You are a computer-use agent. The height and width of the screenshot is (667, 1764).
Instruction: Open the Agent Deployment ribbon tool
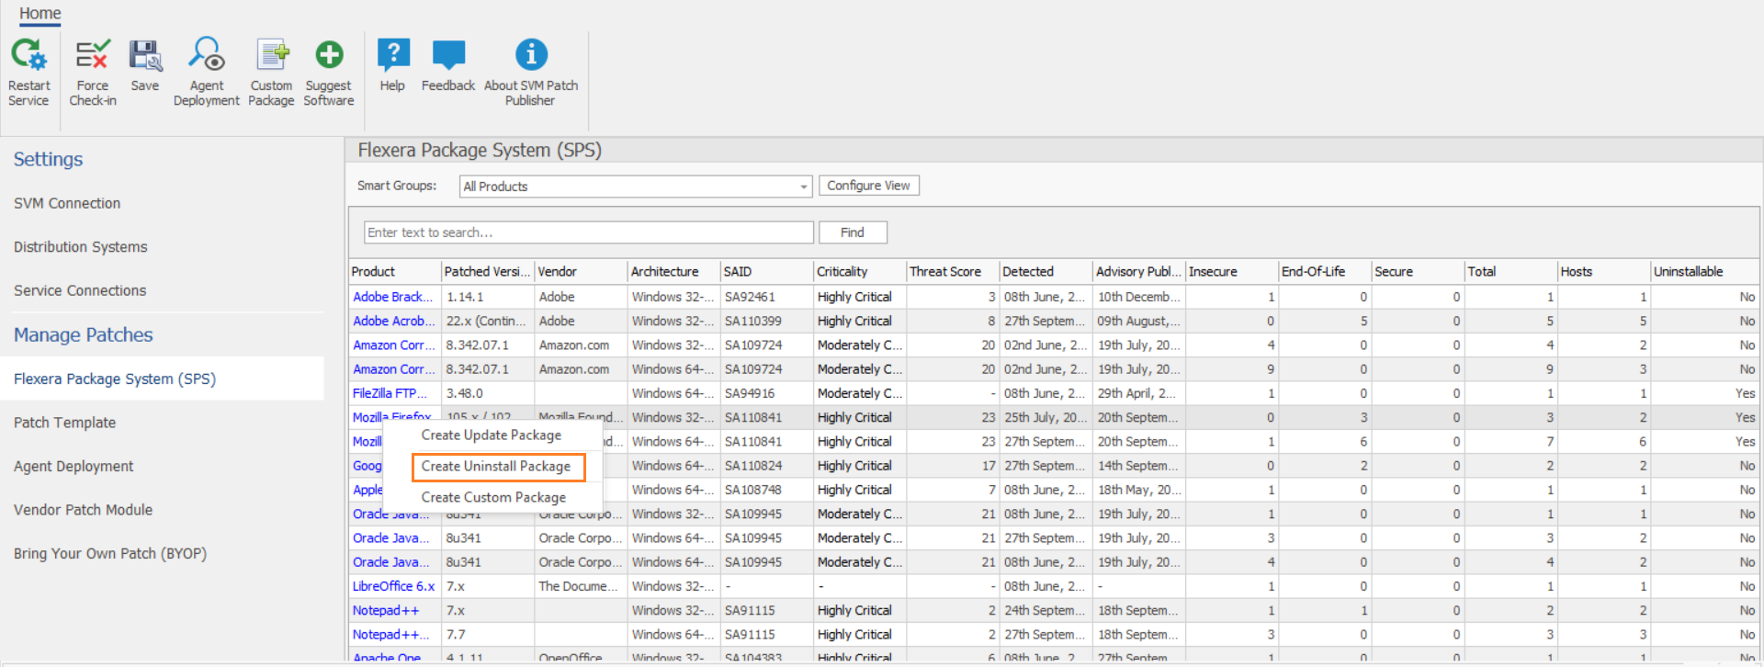207,57
